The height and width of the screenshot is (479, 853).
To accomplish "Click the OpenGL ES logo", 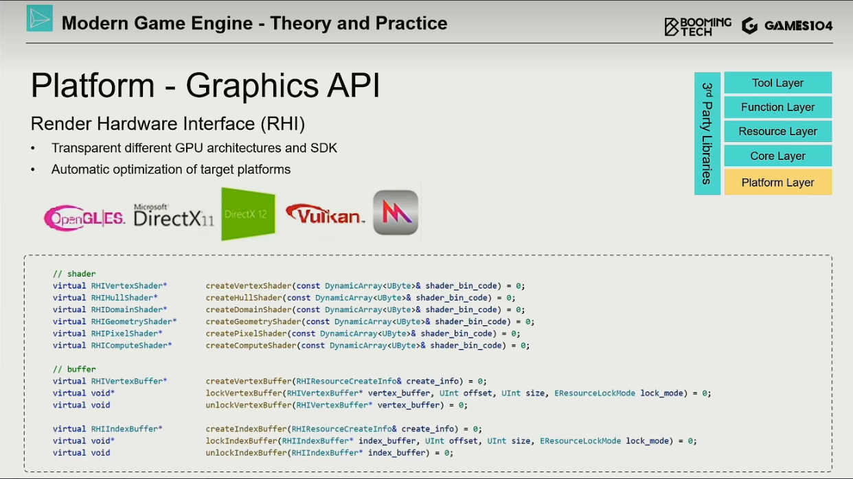I will 84,218.
